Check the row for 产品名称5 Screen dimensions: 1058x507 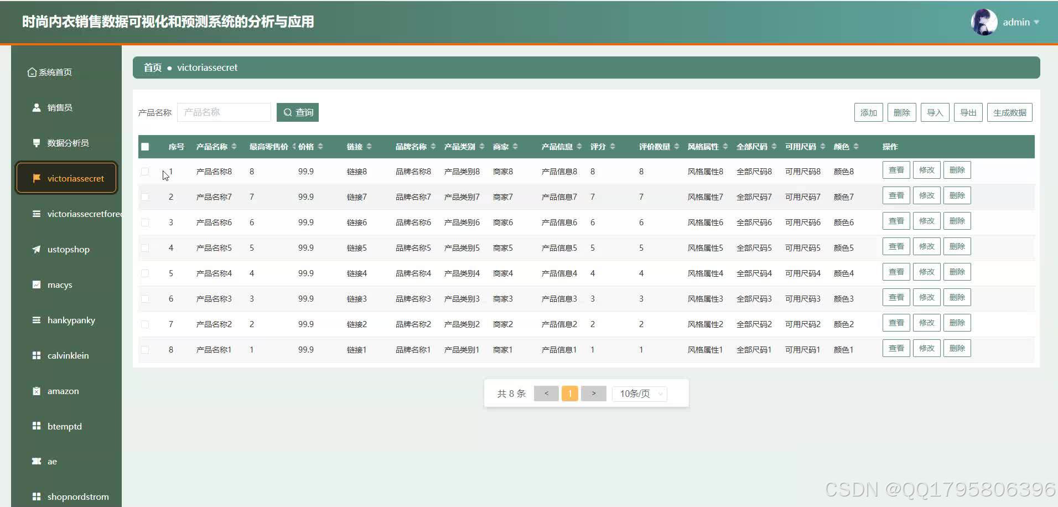[145, 248]
